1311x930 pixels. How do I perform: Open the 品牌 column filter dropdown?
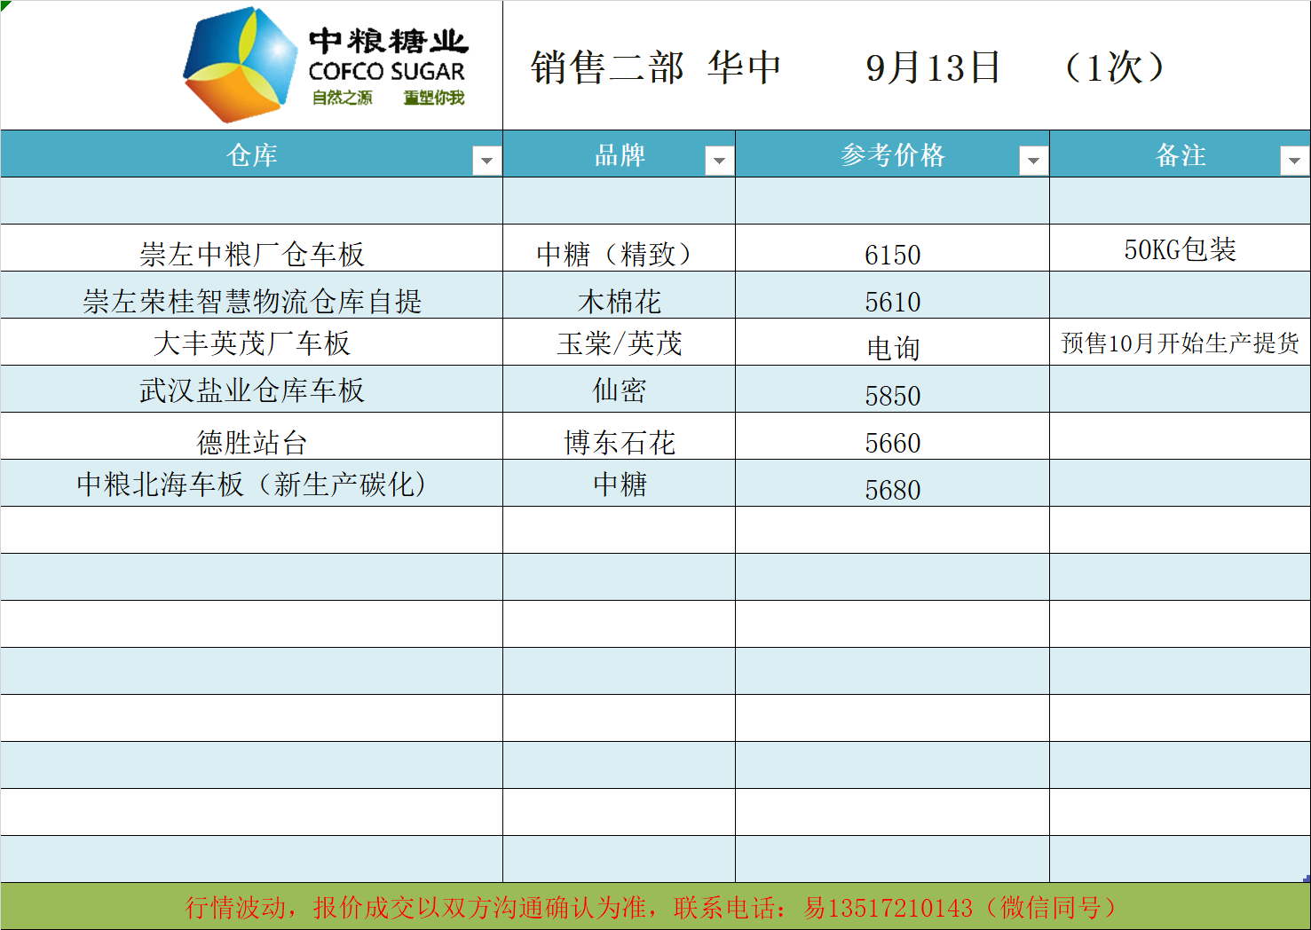718,161
